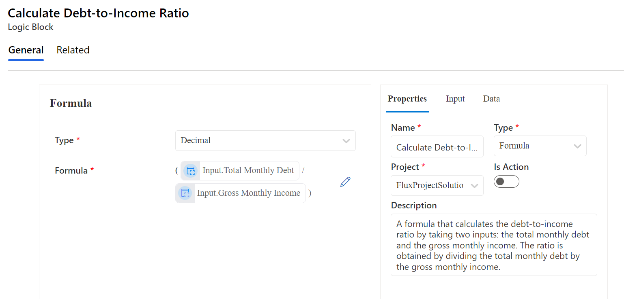This screenshot has height=299, width=624.
Task: Click the Calculate Debt-to-Income Ratio page title
Action: 98,13
